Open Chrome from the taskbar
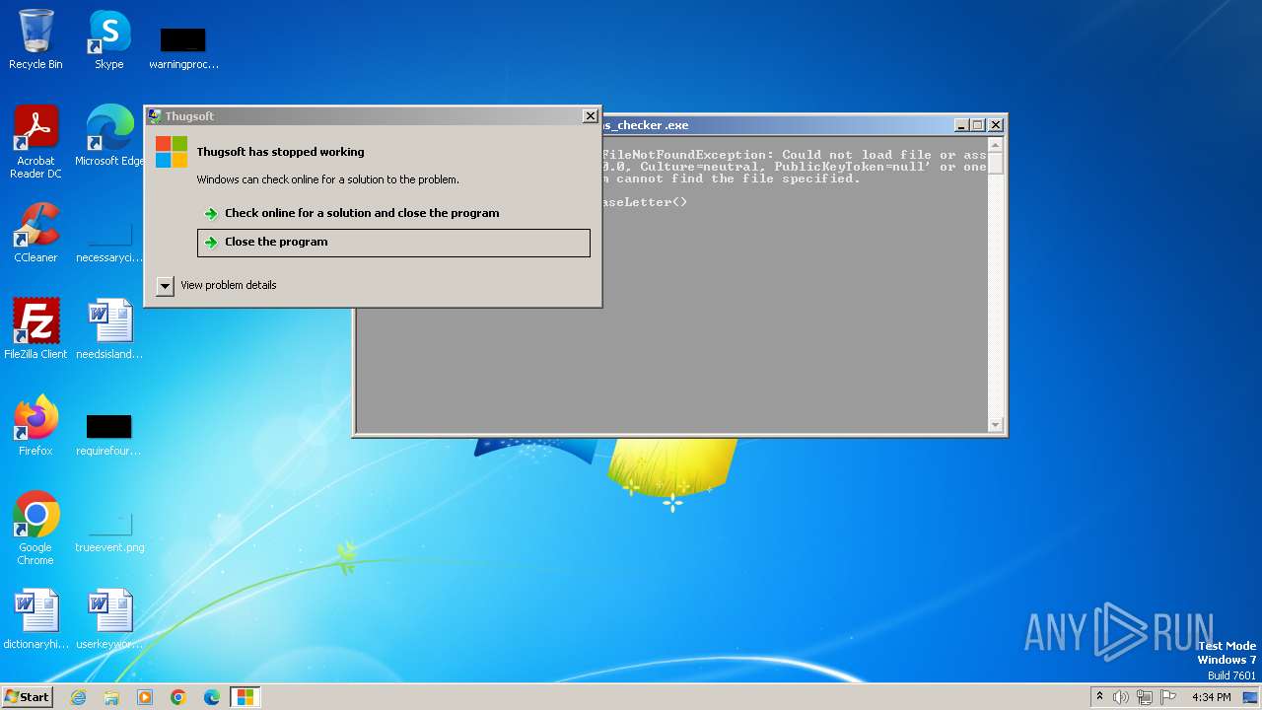This screenshot has width=1262, height=710. click(178, 697)
